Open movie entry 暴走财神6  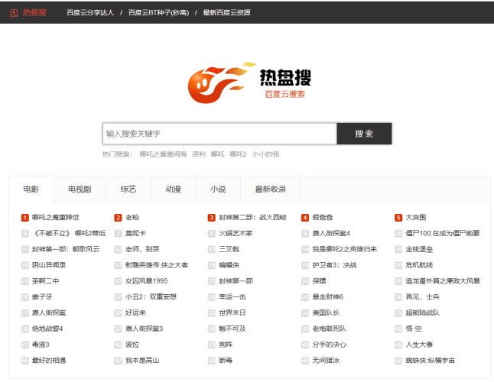(327, 296)
